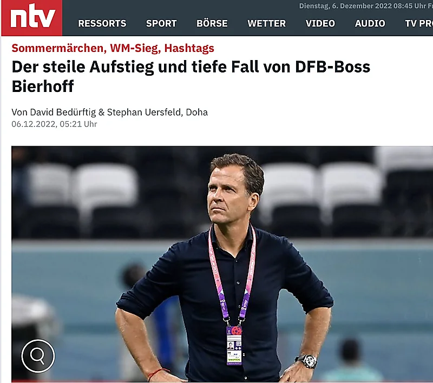This screenshot has width=433, height=383.
Task: Click the accreditation badge on the lanyard
Action: (234, 346)
